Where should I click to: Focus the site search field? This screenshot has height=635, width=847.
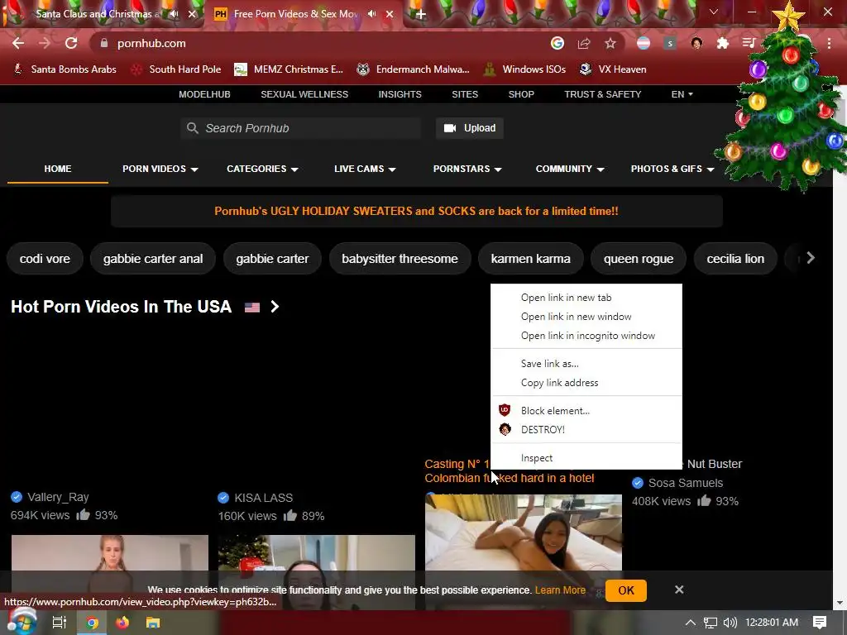[x=300, y=128]
